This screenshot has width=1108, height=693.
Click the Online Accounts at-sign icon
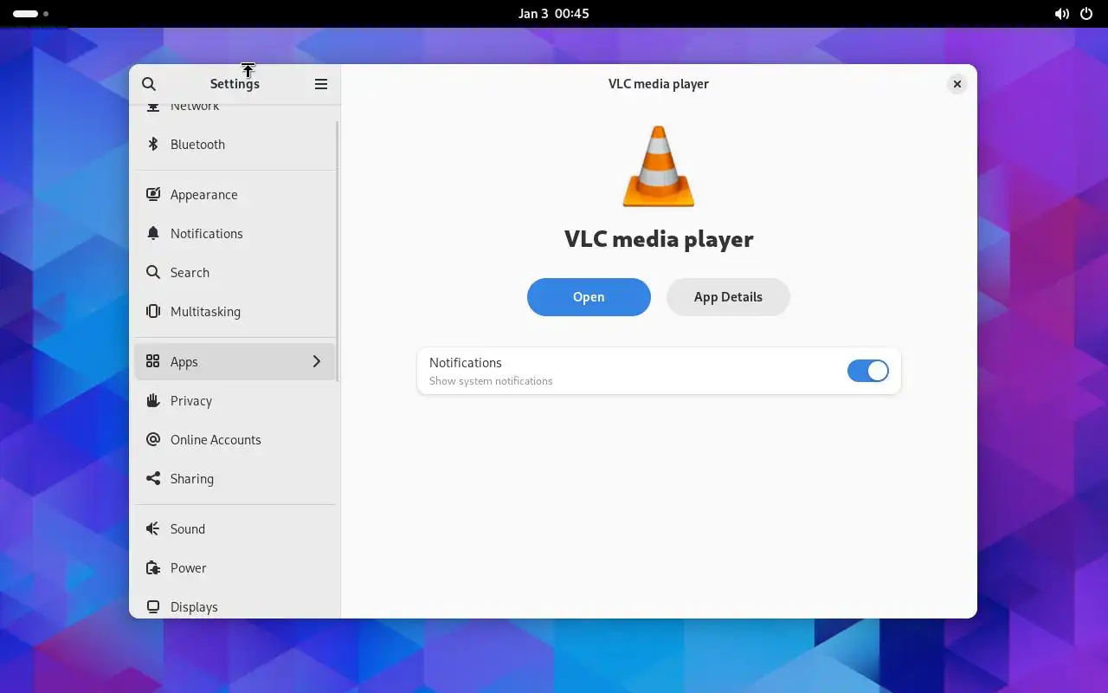click(153, 439)
